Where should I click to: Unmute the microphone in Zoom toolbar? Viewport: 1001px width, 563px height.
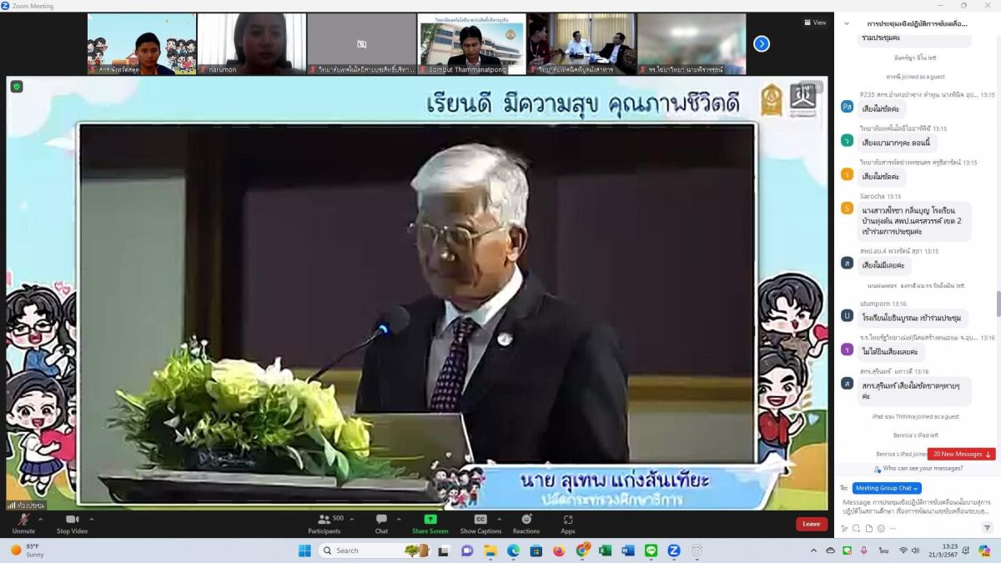[x=23, y=523]
